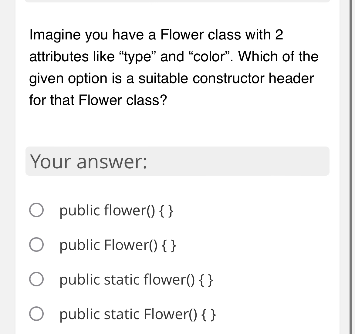Image resolution: width=355 pixels, height=334 pixels.
Task: Select the "public static flower() { }" radio button
Action: 37,280
